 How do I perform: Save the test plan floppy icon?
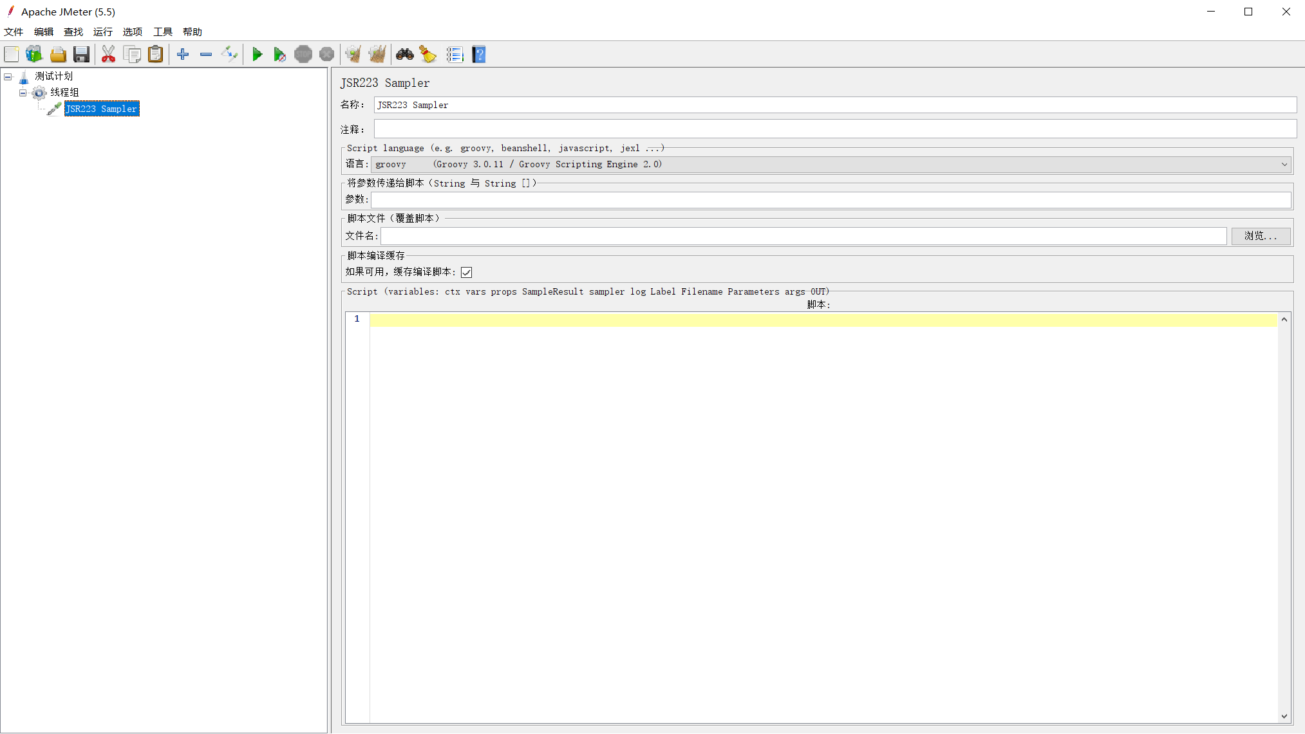pyautogui.click(x=81, y=55)
